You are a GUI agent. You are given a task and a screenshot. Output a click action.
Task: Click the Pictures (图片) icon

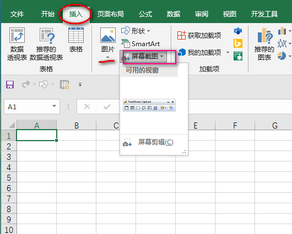coord(108,35)
